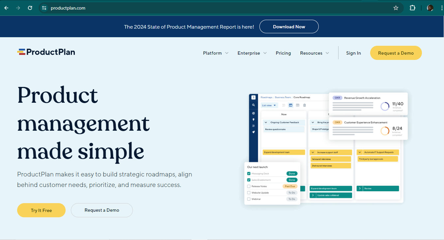Click the clipboard icon in the roadmap toolbar
Image resolution: width=444 pixels, height=240 pixels.
pyautogui.click(x=304, y=105)
